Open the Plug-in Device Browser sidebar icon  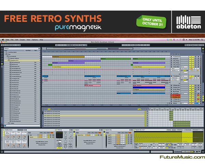[x=2, y=54]
